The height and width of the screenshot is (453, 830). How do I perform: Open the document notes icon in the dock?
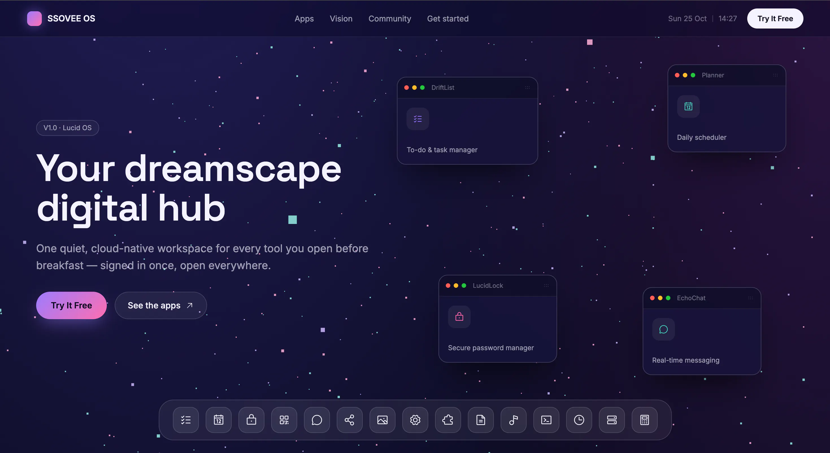(x=481, y=420)
